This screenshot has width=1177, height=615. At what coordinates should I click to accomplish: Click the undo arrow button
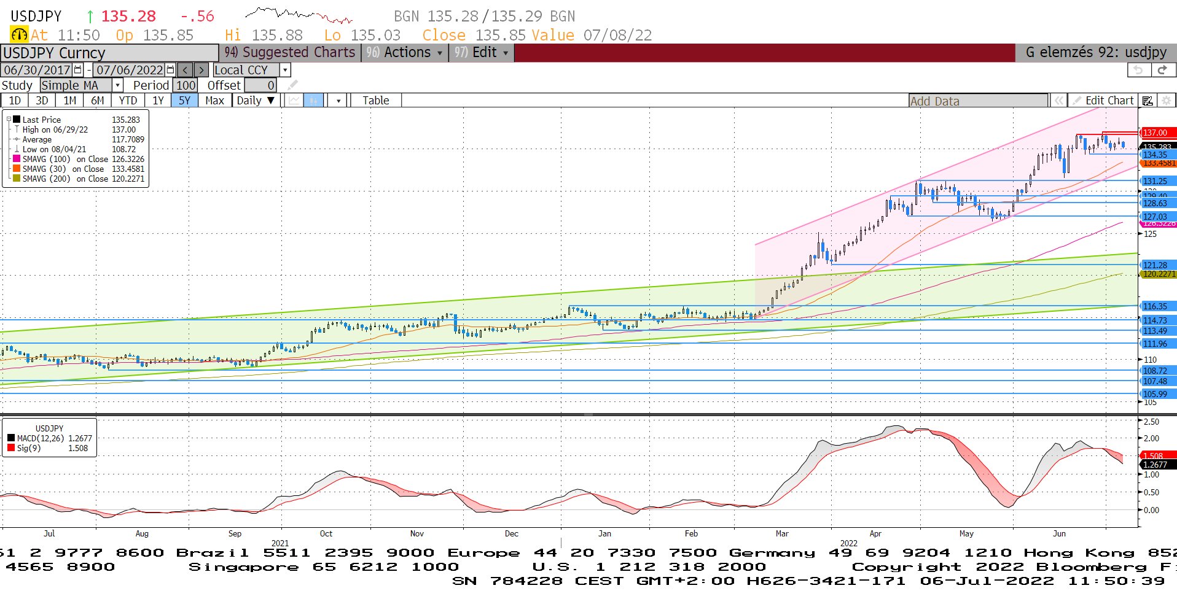coord(1138,70)
